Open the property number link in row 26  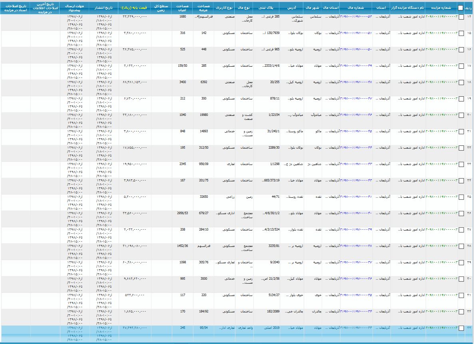pos(356,213)
